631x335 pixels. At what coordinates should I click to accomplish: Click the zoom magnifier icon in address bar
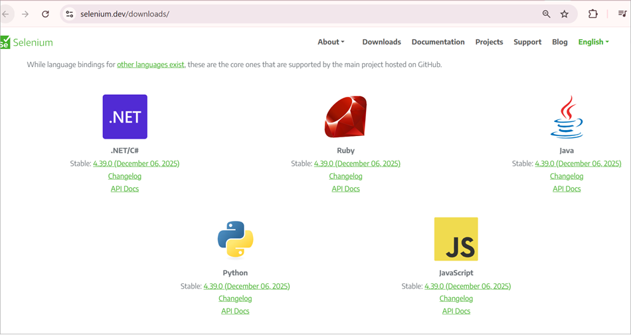(x=546, y=14)
